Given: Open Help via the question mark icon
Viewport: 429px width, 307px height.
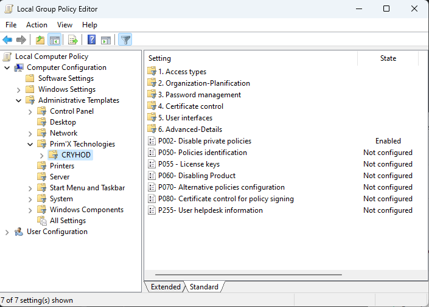Looking at the screenshot, I should (x=92, y=40).
